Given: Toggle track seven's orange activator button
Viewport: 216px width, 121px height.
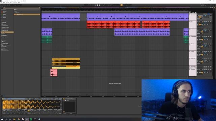Looking at the screenshot, I should (202, 62).
